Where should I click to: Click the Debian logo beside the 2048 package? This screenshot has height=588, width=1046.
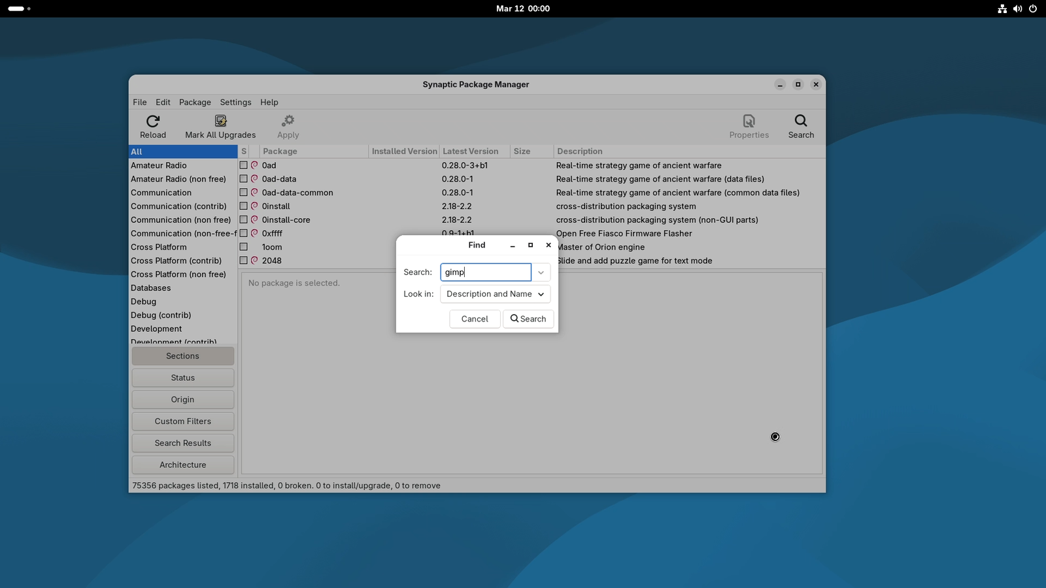click(254, 261)
